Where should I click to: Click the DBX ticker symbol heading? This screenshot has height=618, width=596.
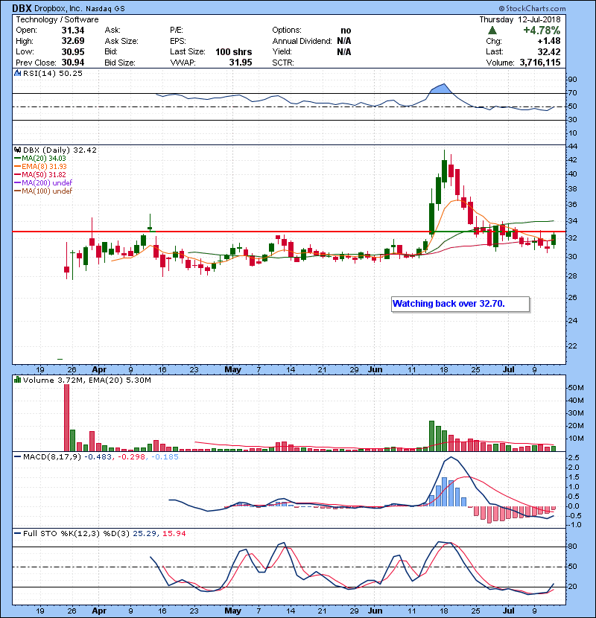pyautogui.click(x=22, y=7)
